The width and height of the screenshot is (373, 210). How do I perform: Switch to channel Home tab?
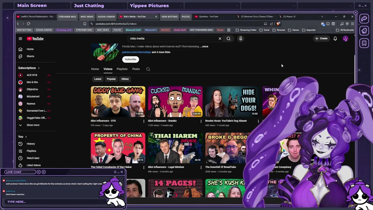[x=95, y=69]
